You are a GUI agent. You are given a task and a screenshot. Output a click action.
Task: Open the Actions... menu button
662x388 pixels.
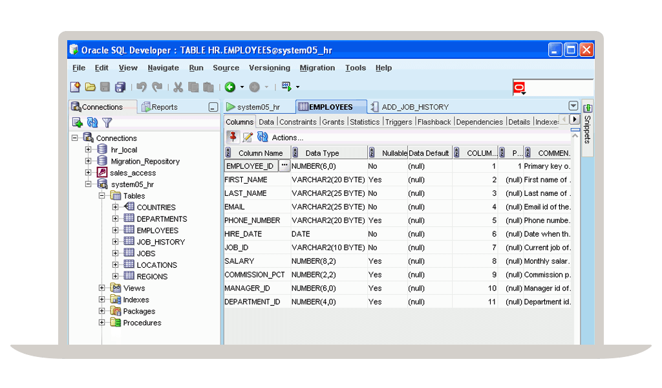[x=288, y=138]
